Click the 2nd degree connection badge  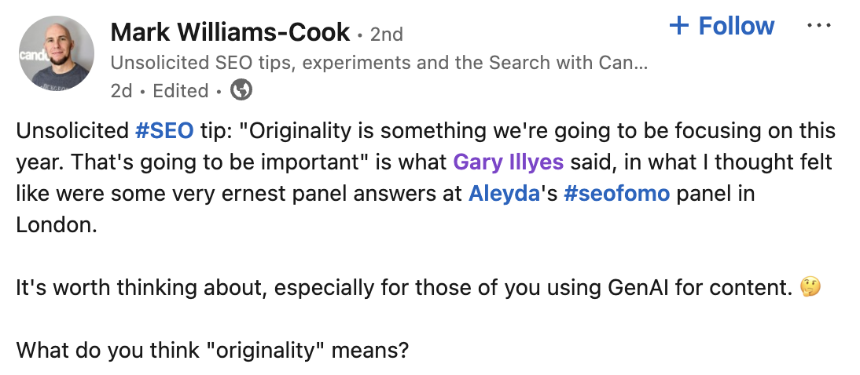click(386, 35)
